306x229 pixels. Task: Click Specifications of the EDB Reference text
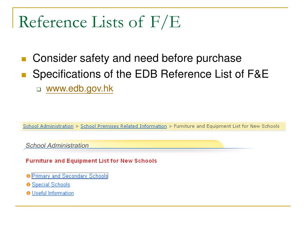(151, 74)
